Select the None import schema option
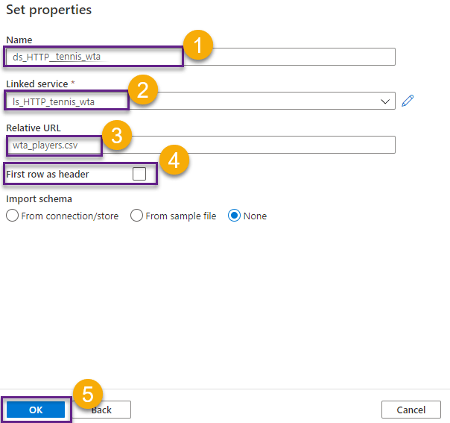 tap(235, 216)
